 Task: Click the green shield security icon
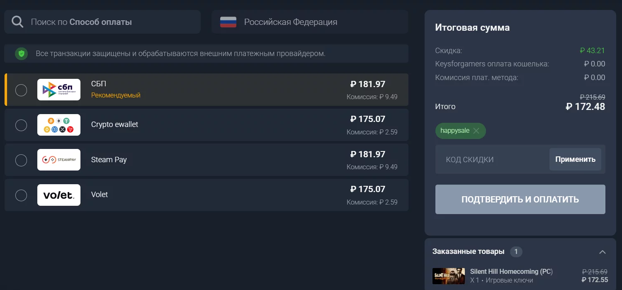(21, 54)
